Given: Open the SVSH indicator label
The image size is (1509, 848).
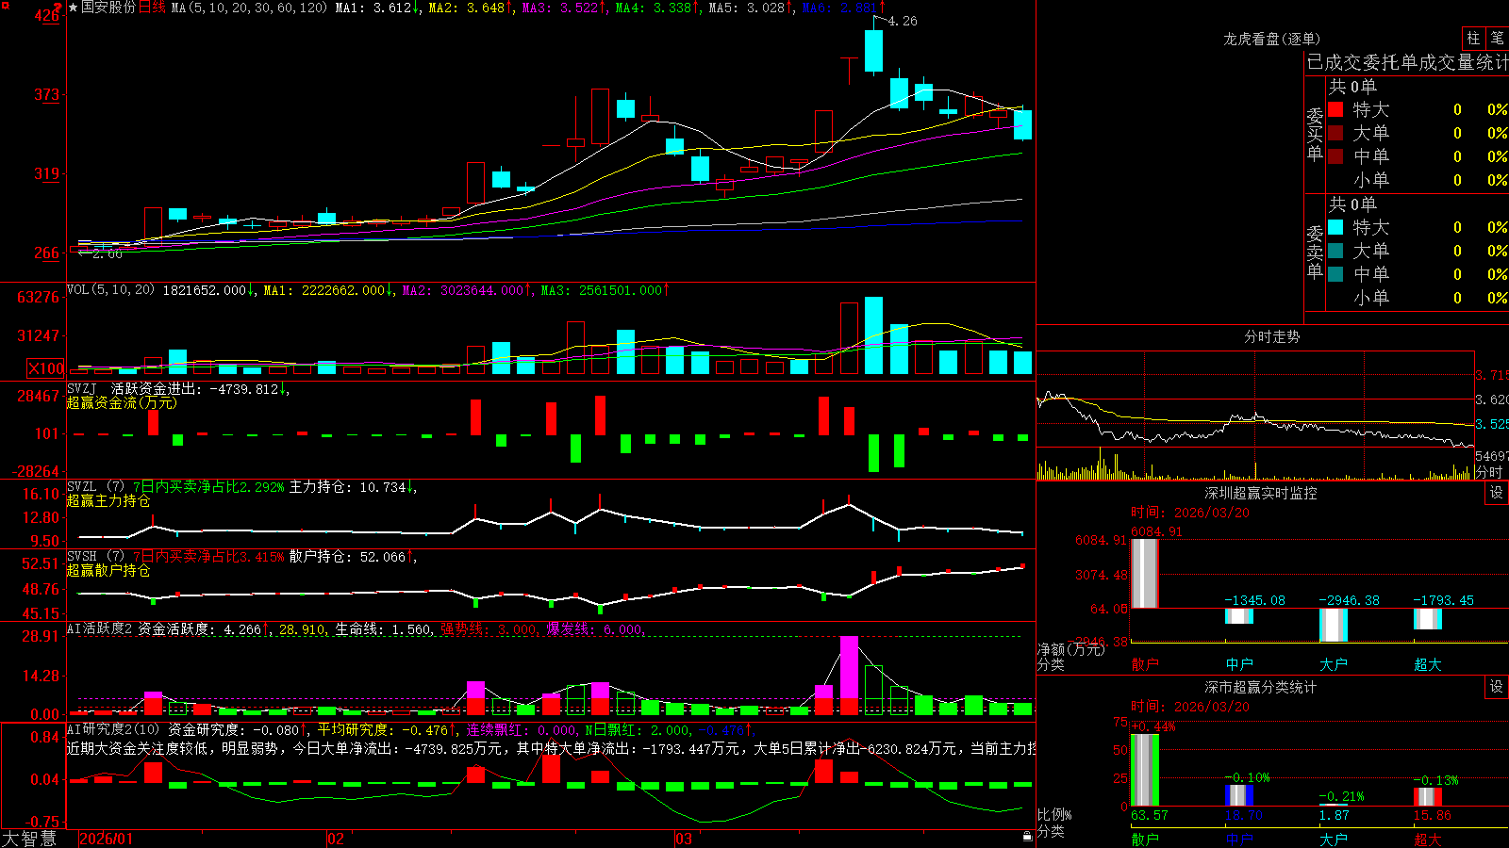Looking at the screenshot, I should tap(82, 557).
